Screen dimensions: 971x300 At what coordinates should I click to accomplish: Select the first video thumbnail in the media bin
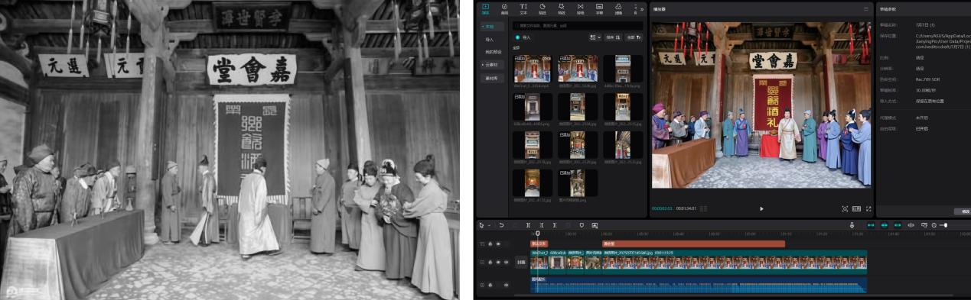(532, 69)
